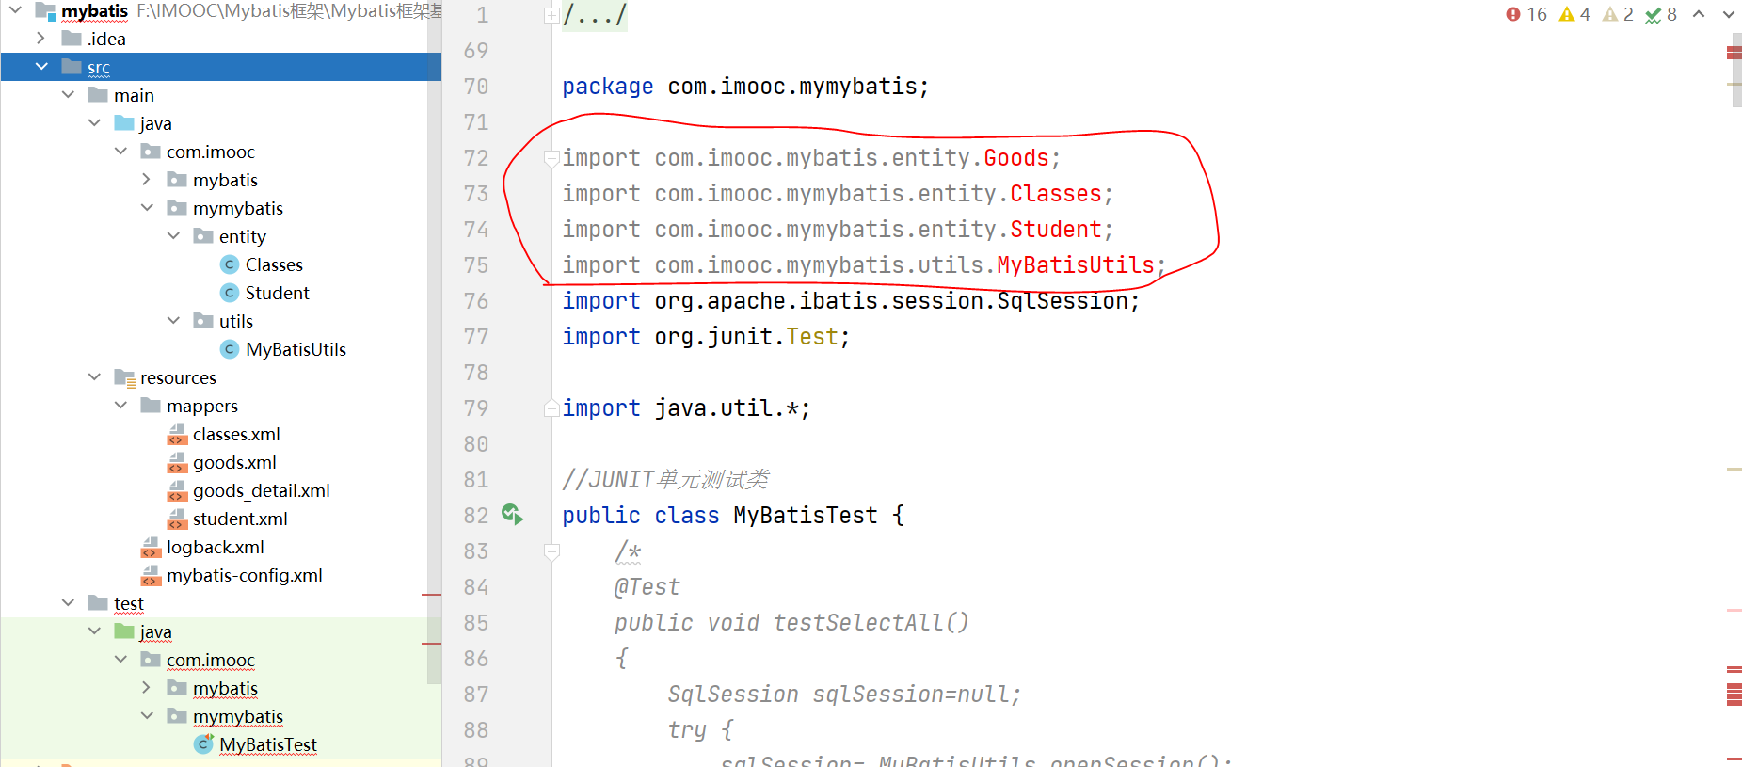Click the red Classes import reference
The width and height of the screenshot is (1742, 767).
(1056, 194)
